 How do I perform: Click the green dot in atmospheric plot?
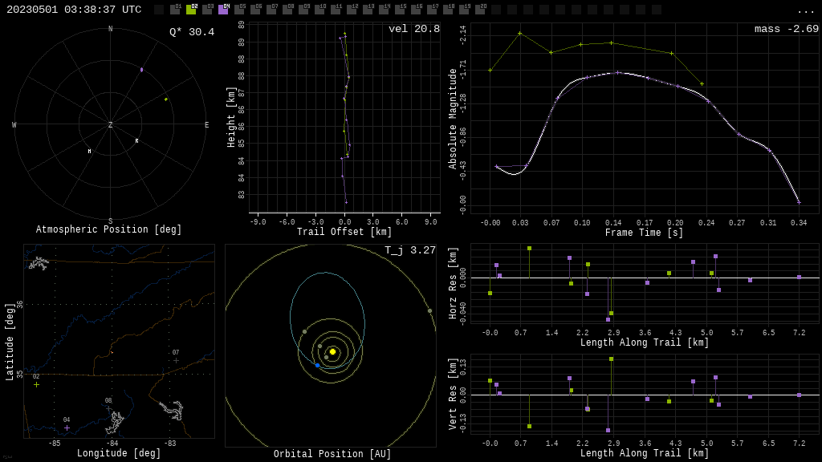point(166,99)
